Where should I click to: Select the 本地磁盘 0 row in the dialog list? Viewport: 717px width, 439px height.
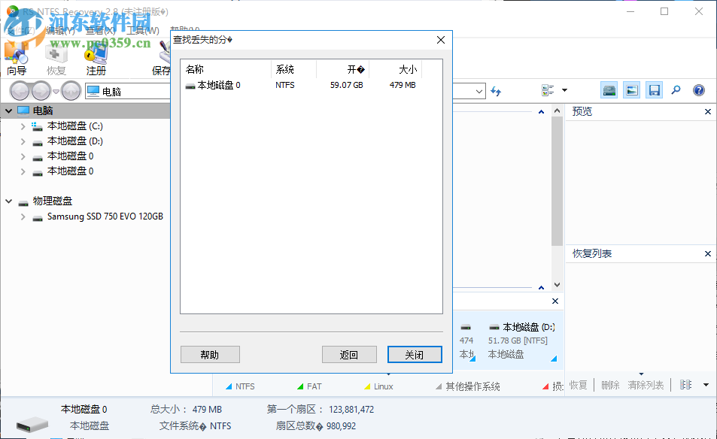[218, 85]
